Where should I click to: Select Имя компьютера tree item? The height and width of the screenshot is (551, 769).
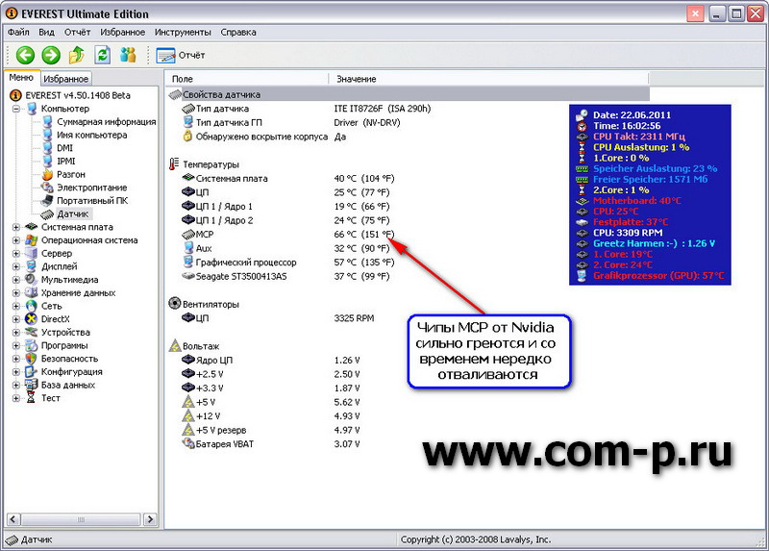[x=91, y=135]
